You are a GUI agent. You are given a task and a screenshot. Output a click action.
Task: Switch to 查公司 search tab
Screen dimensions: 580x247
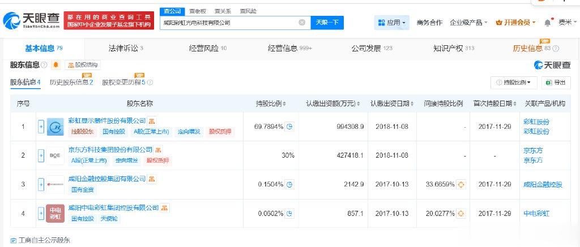pos(172,11)
